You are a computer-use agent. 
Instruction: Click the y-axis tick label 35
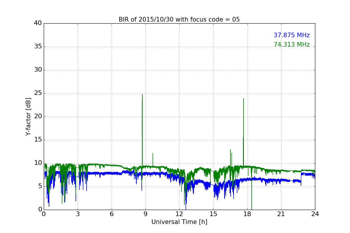[x=38, y=47]
